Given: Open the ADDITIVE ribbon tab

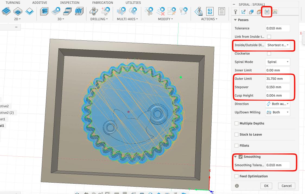Looking at the screenshot, I should 40,3.
